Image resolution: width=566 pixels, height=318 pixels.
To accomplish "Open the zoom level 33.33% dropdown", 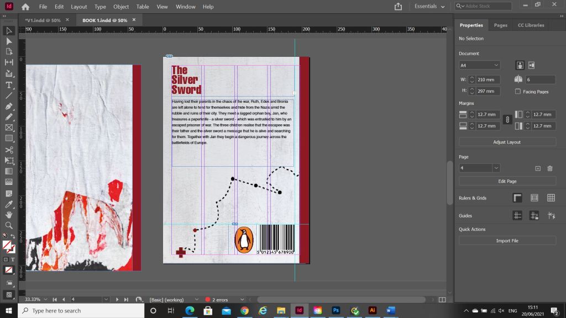I will pos(45,299).
